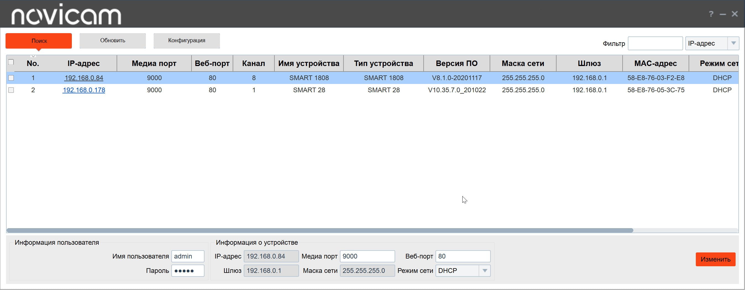Click the Фильтр text input field
745x290 pixels.
(655, 43)
